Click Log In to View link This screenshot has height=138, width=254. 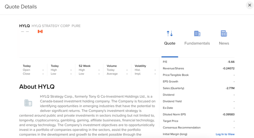pos(225,134)
